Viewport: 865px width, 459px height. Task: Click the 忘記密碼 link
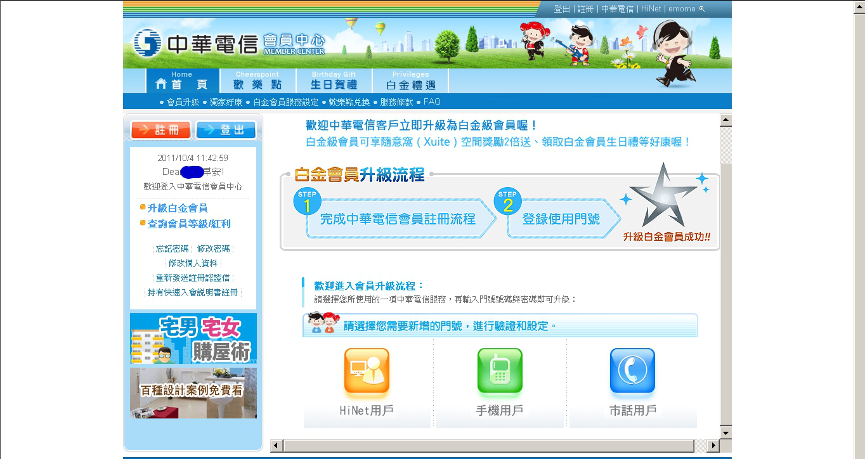click(x=172, y=249)
